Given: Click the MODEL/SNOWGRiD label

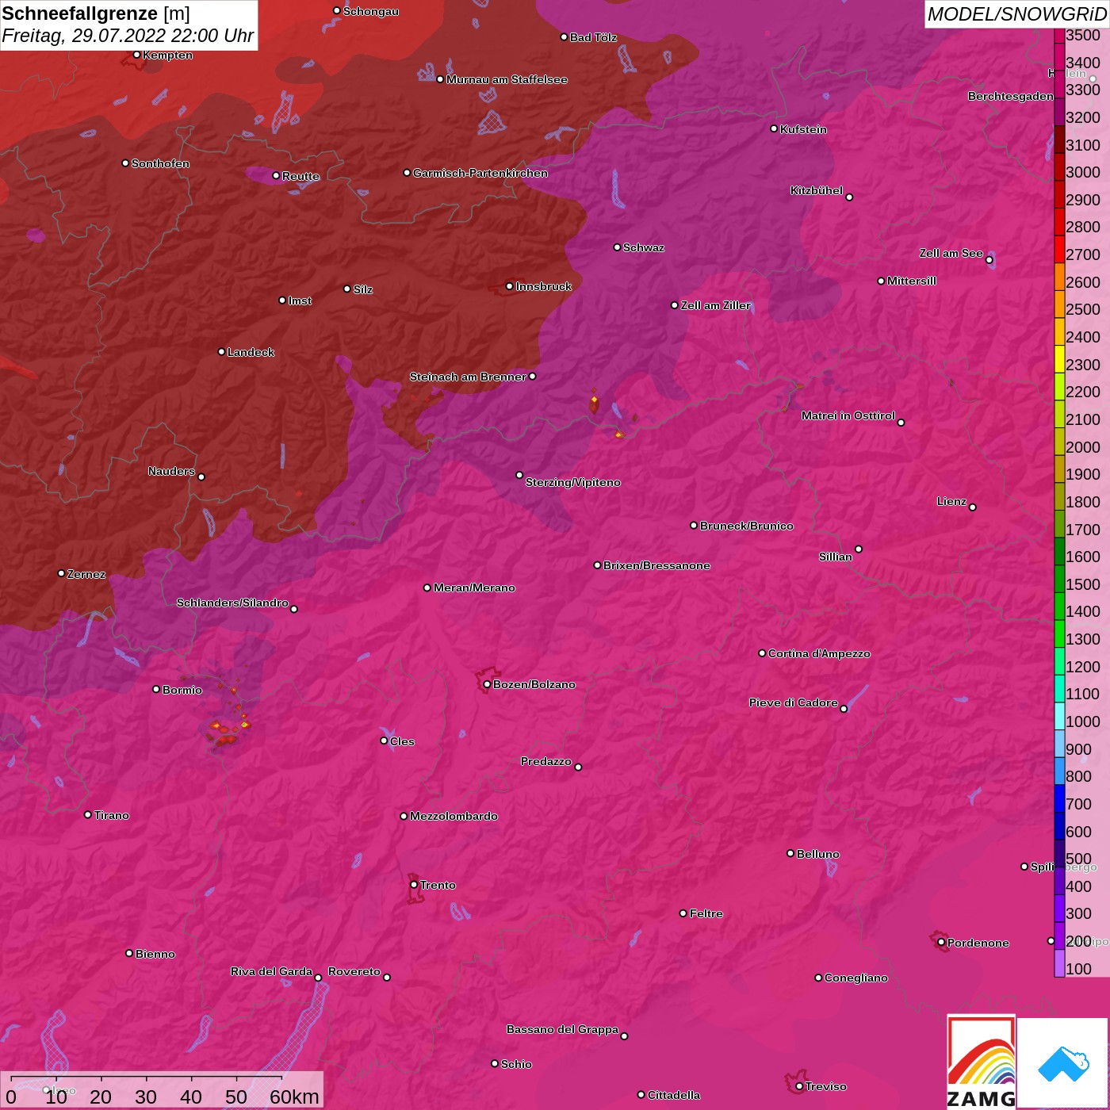Looking at the screenshot, I should [x=1016, y=14].
